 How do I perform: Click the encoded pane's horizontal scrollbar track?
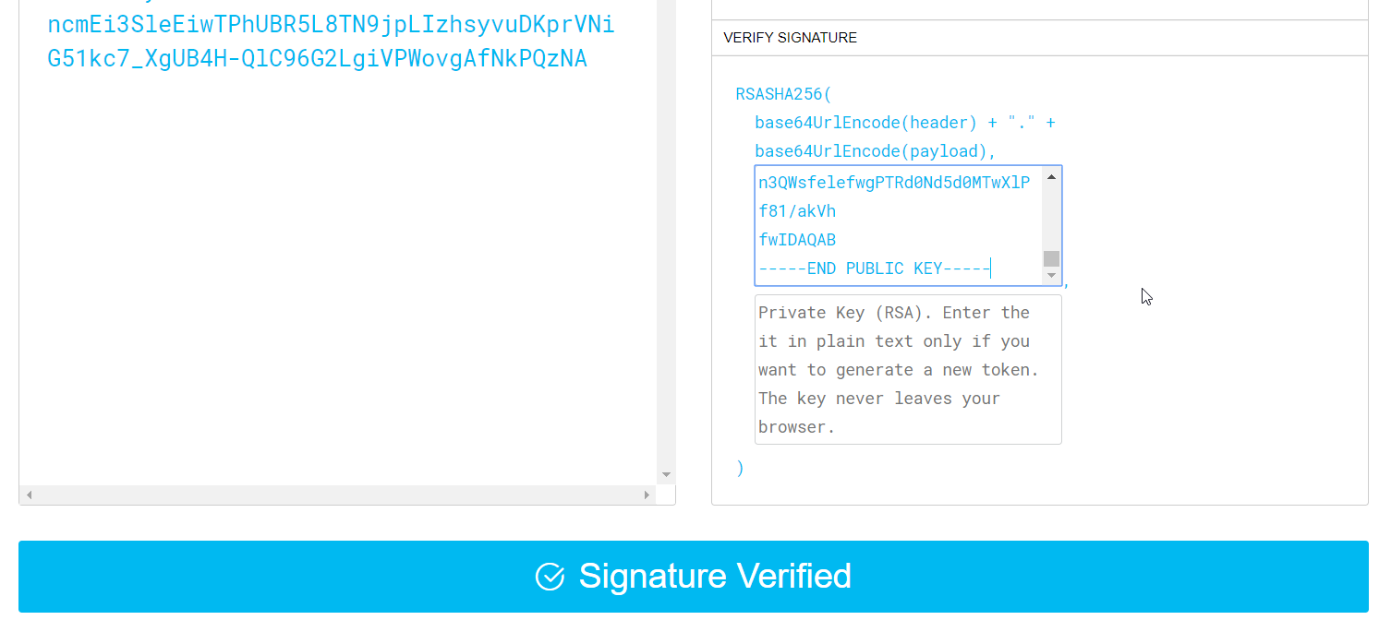click(x=337, y=495)
